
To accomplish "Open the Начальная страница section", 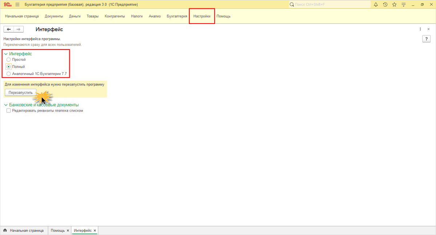I will click(22, 16).
